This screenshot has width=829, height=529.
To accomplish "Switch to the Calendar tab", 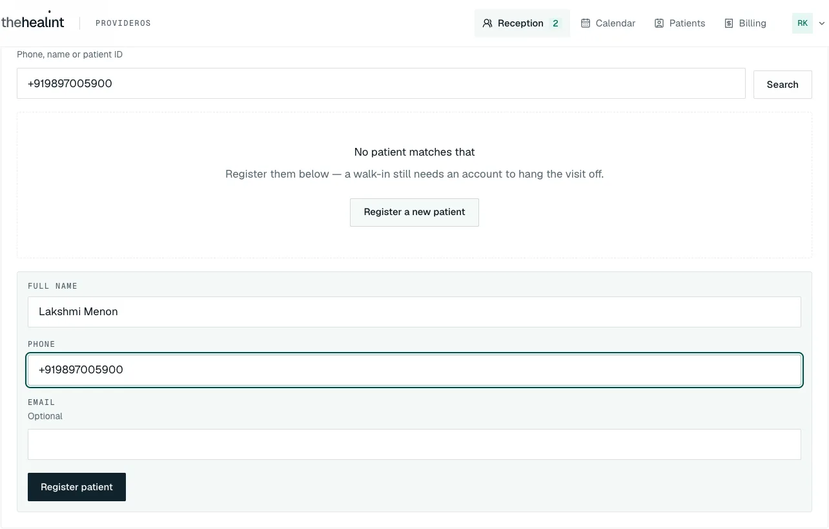I will [x=608, y=23].
